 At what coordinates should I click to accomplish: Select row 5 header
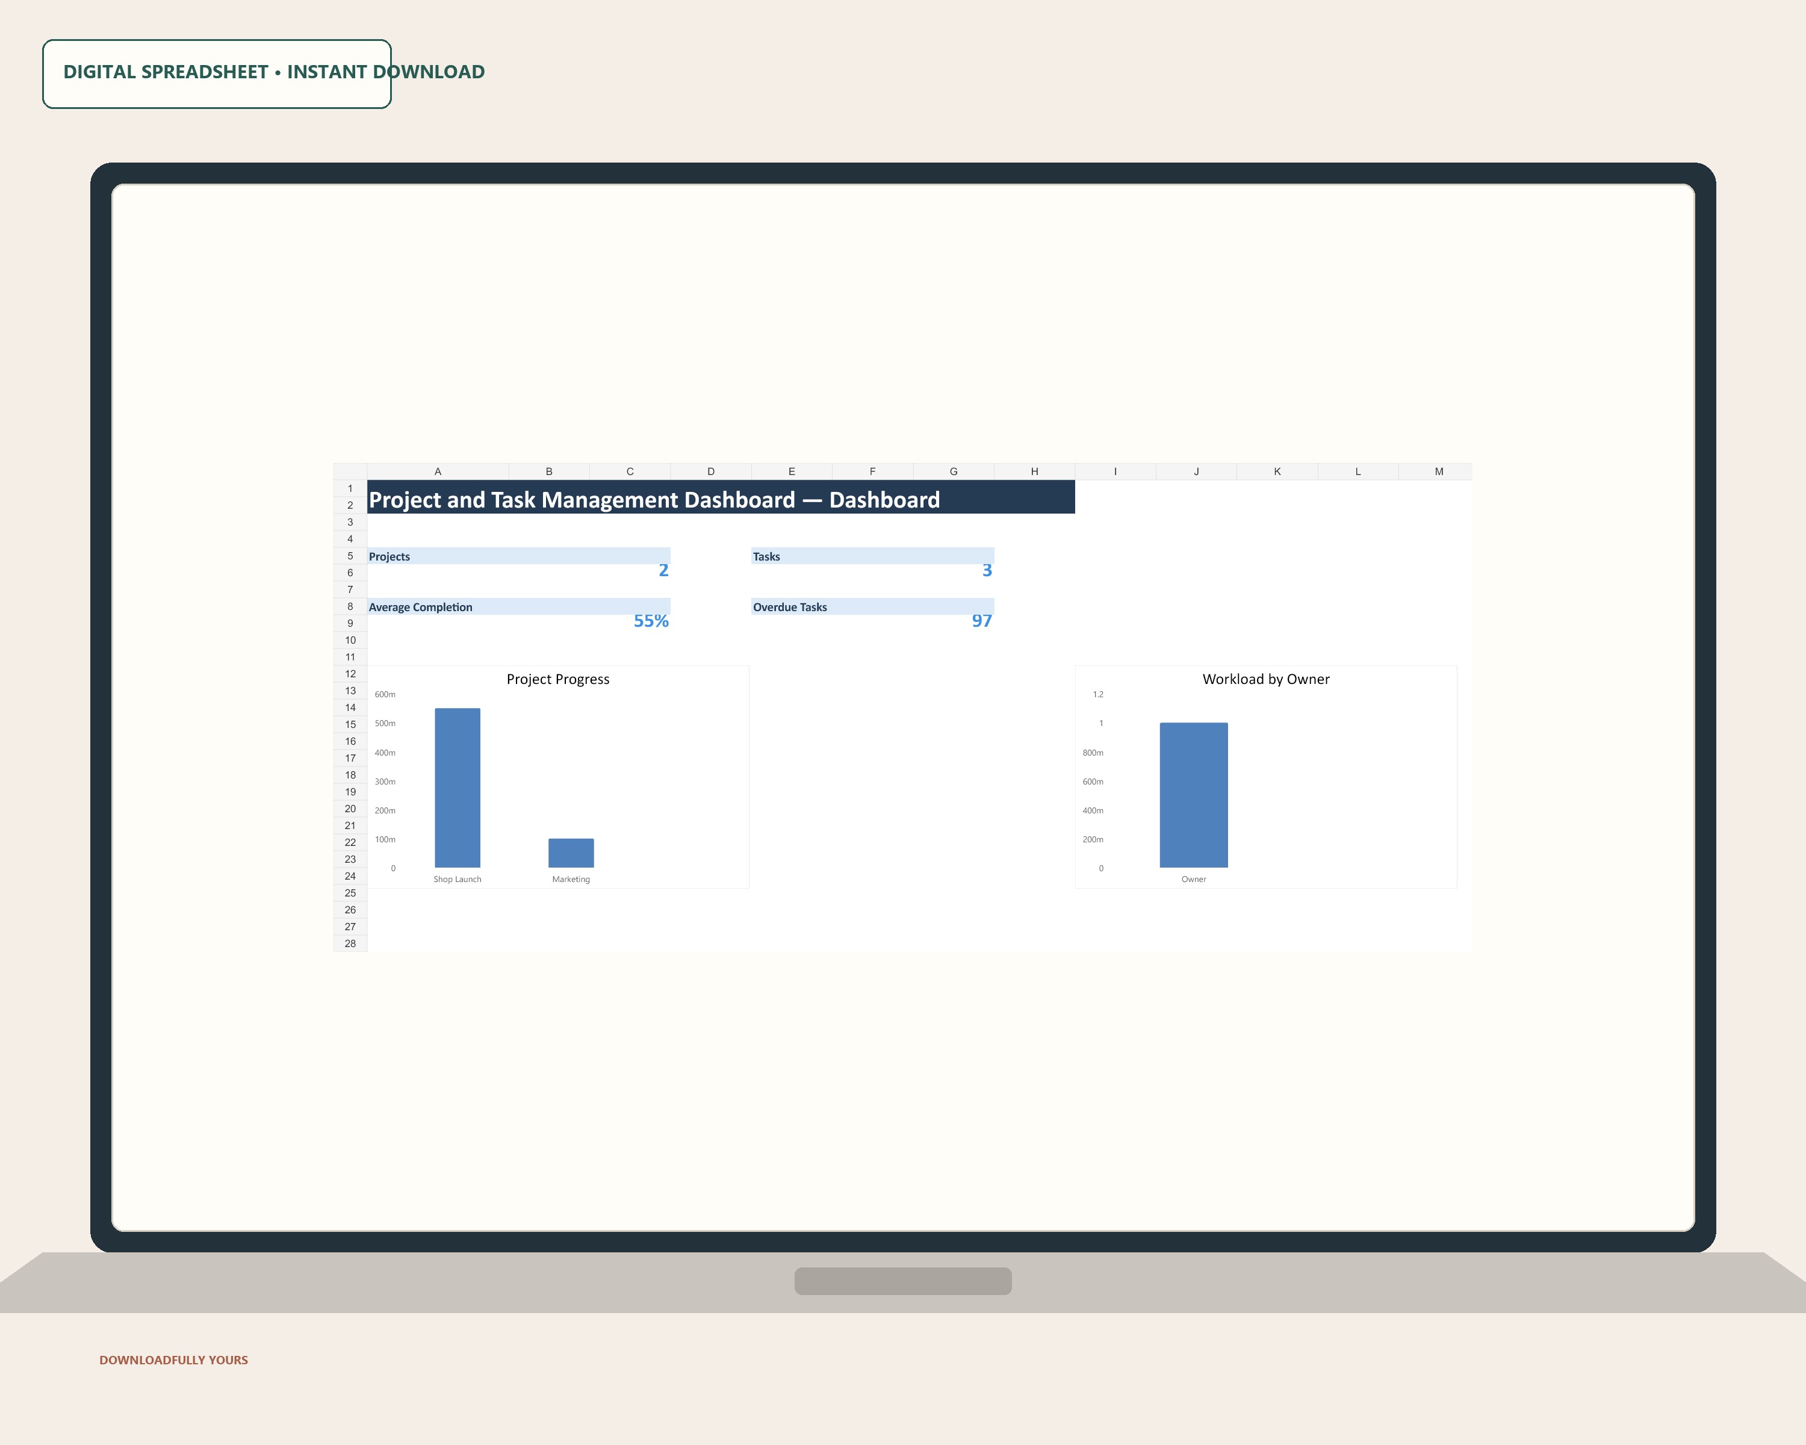[350, 556]
